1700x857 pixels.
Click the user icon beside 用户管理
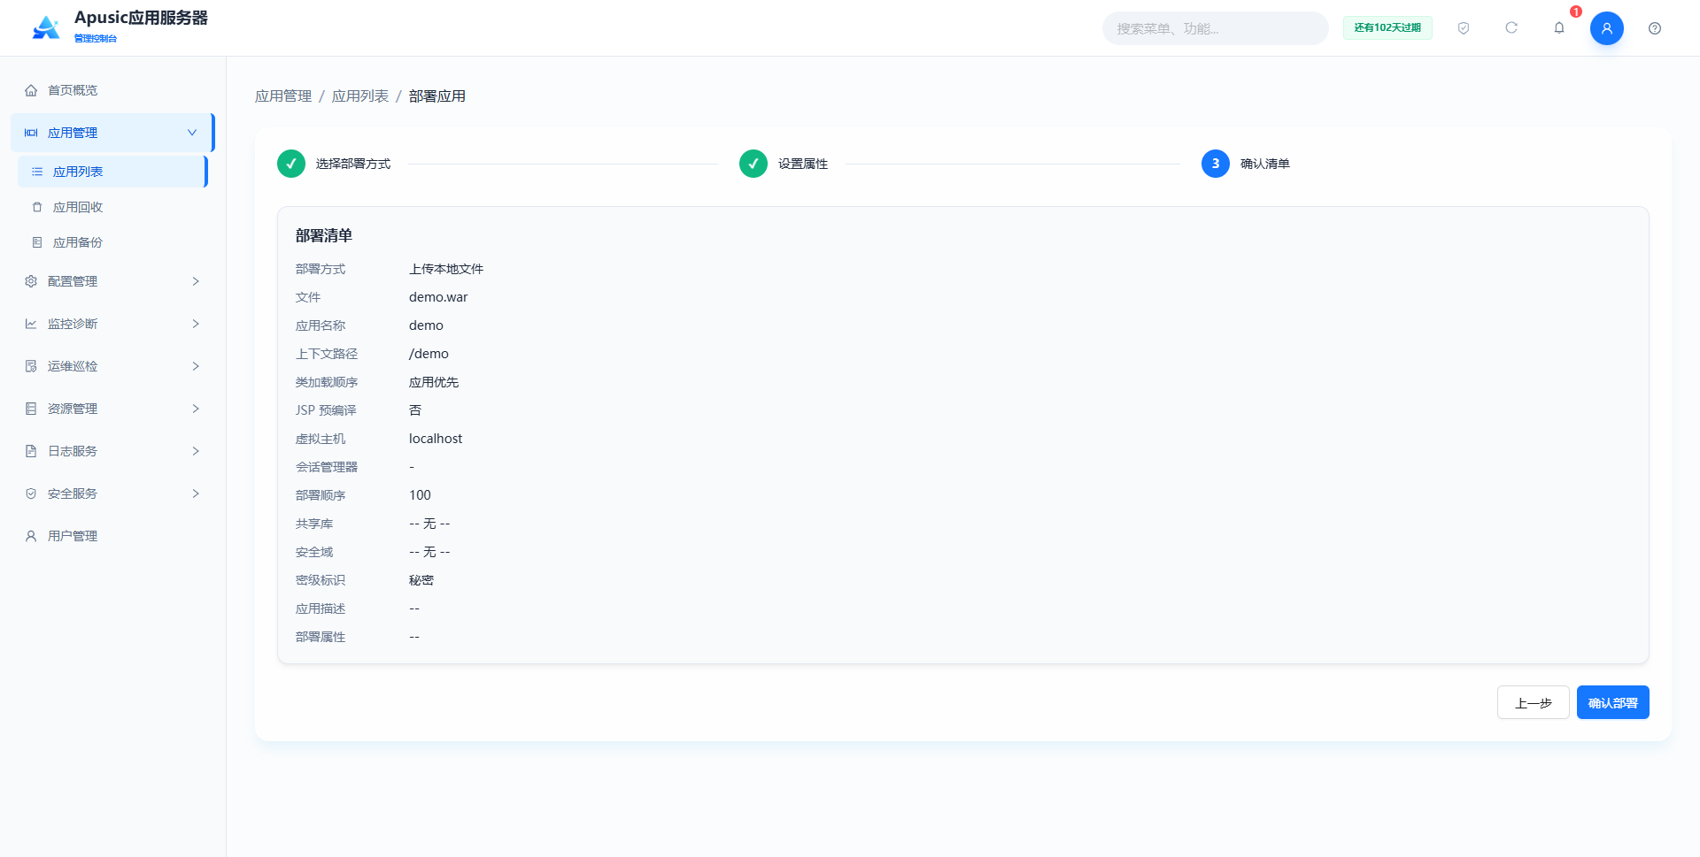point(31,536)
